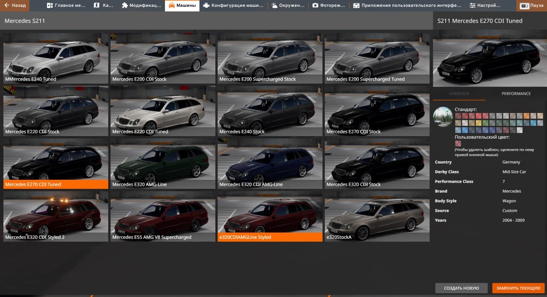Pick the orange standard color swatch

(x=526, y=116)
